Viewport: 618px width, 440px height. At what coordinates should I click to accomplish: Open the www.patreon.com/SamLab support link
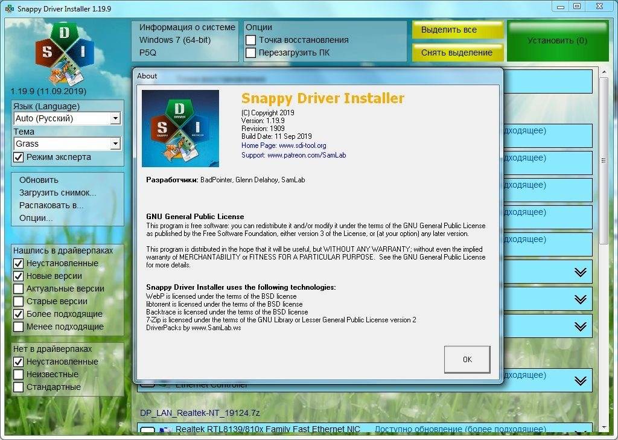pyautogui.click(x=307, y=155)
